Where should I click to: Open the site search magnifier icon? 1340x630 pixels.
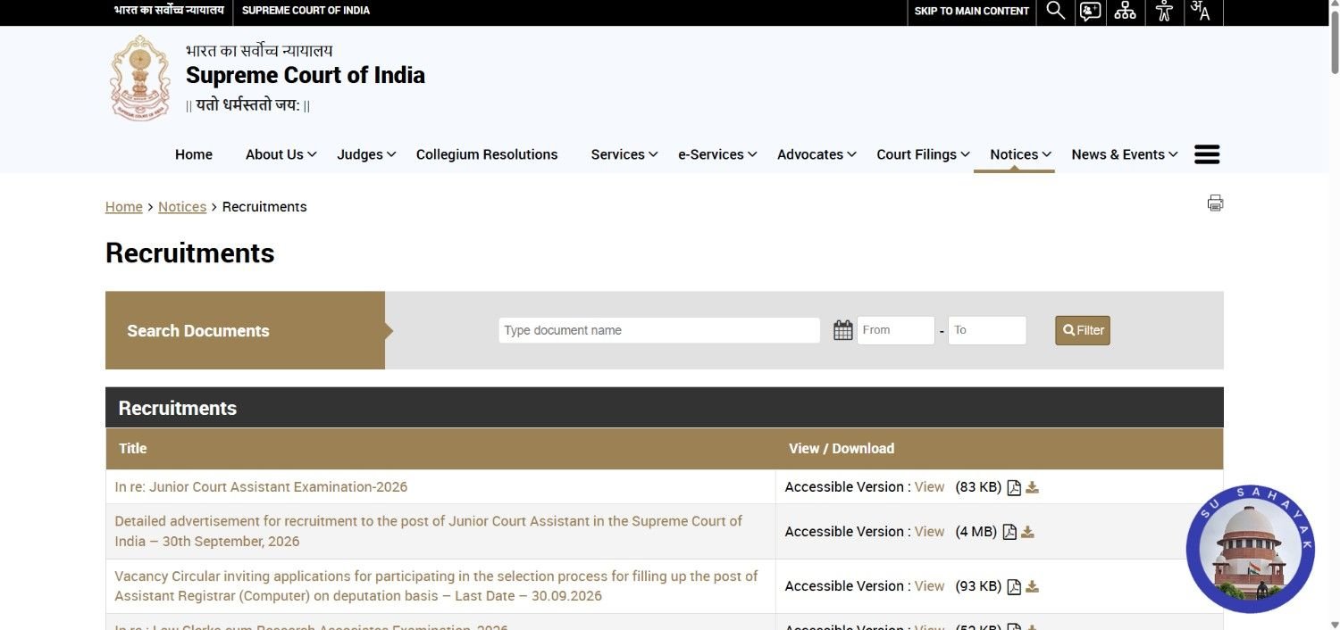[1056, 11]
